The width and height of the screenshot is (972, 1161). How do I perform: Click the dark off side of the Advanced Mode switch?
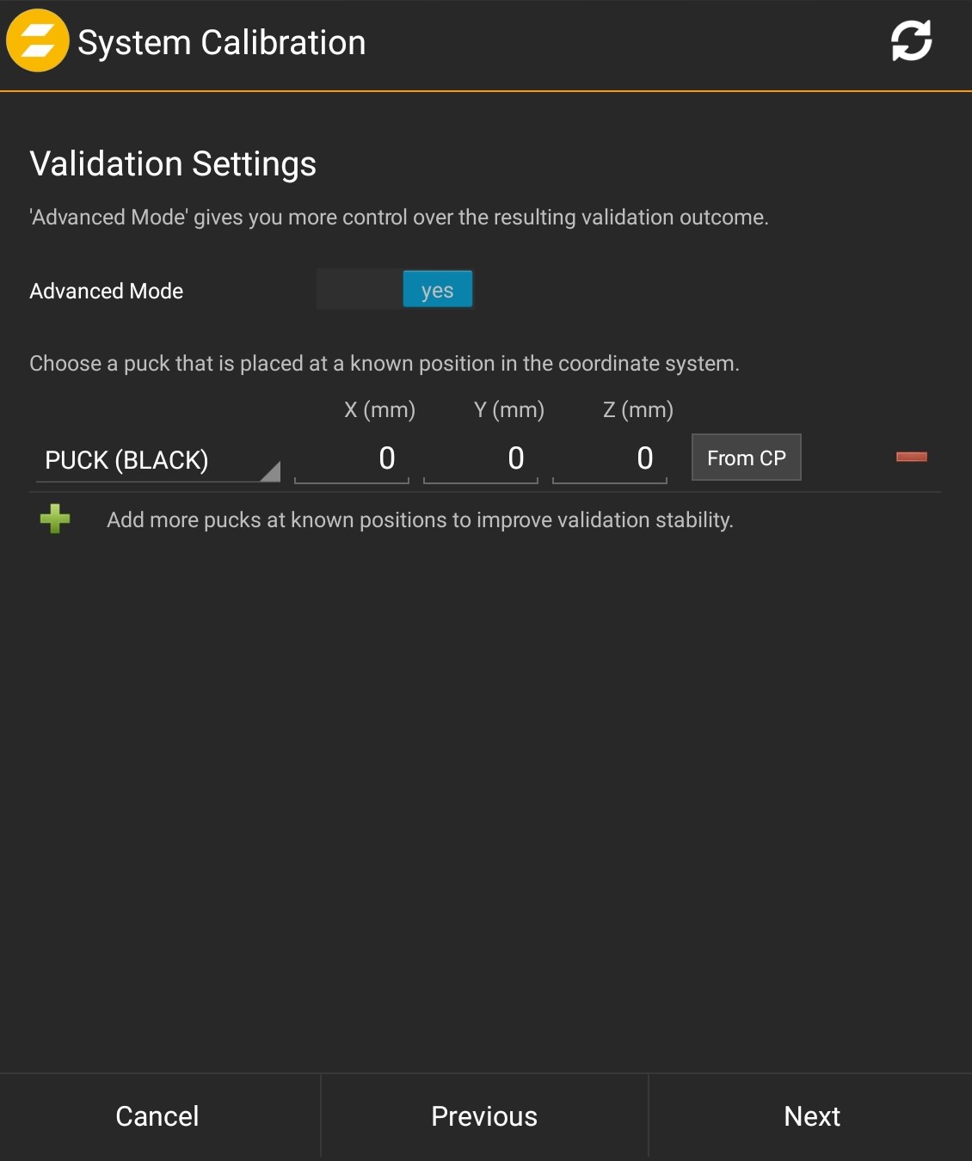coord(360,290)
